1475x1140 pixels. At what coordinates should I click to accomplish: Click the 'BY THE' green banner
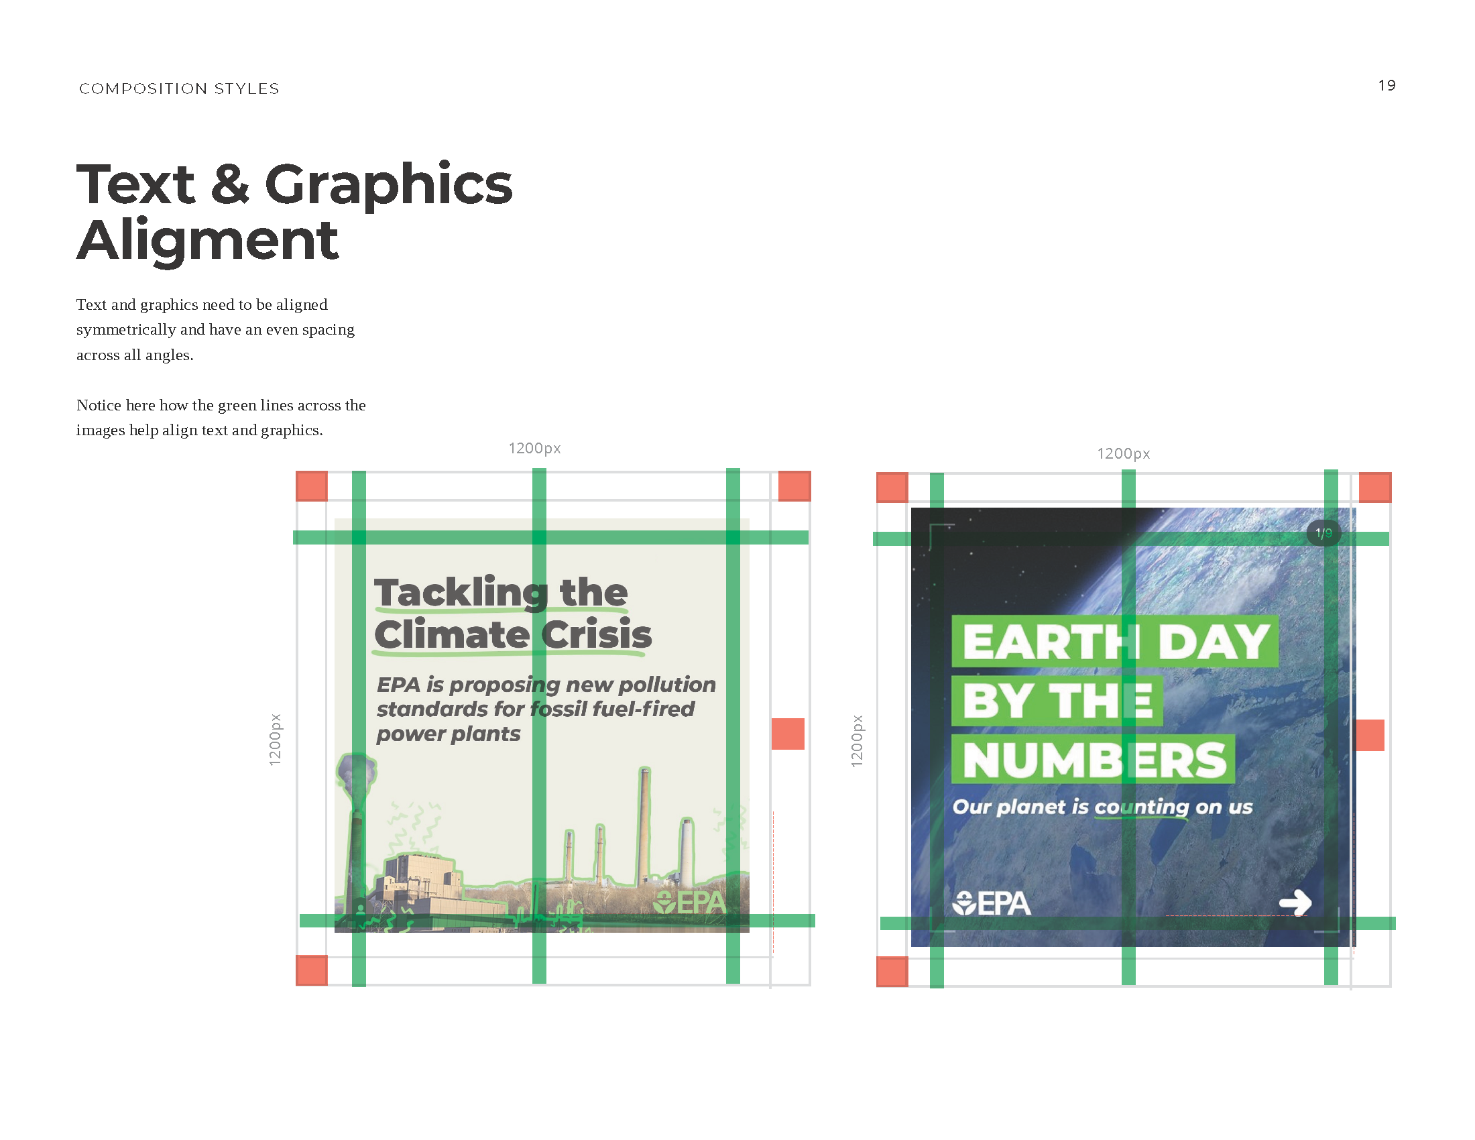click(x=1056, y=701)
